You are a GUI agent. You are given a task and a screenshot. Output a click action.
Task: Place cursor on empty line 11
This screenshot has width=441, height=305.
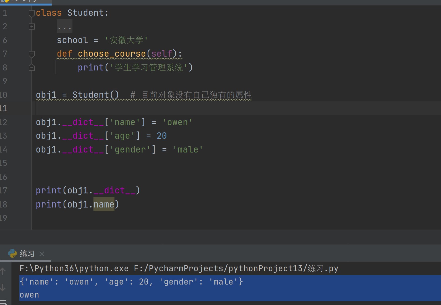click(x=166, y=108)
